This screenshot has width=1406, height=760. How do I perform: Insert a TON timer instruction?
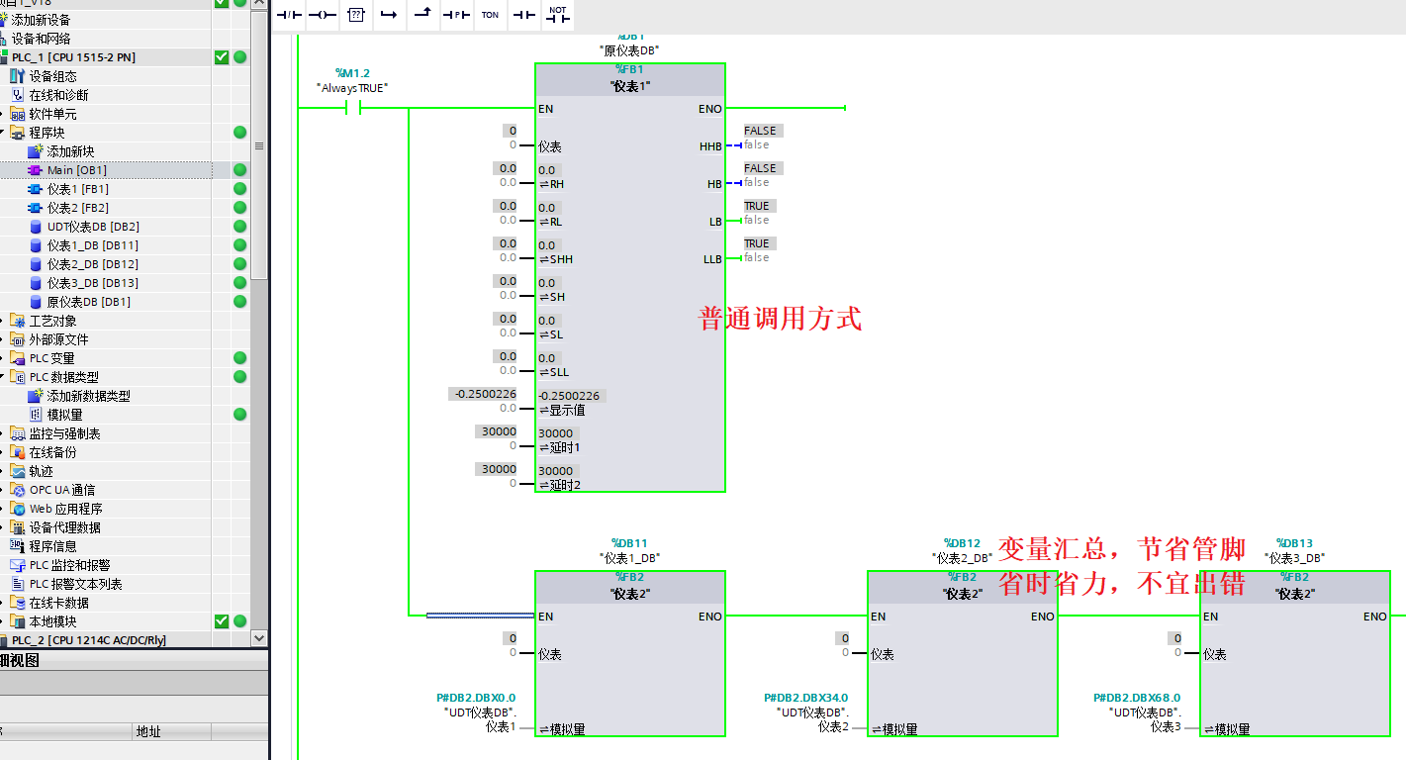click(490, 15)
